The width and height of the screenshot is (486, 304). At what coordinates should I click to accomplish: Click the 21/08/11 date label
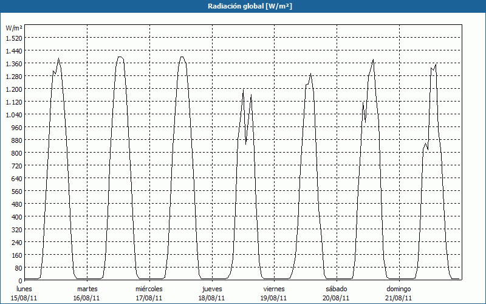(399, 298)
